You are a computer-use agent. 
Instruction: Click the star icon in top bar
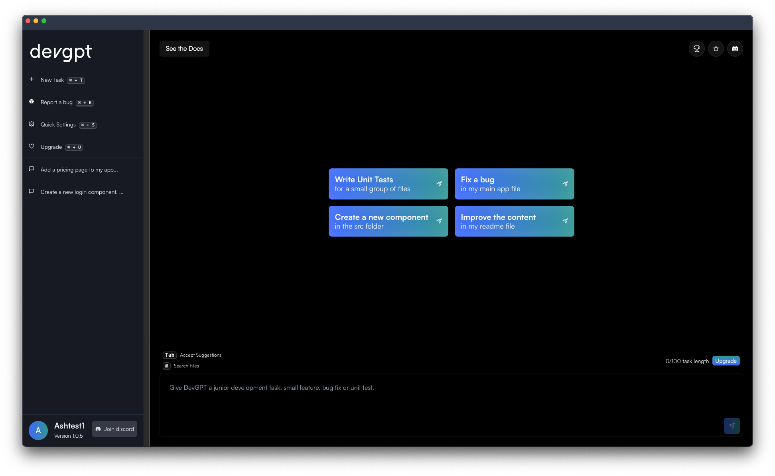(716, 49)
